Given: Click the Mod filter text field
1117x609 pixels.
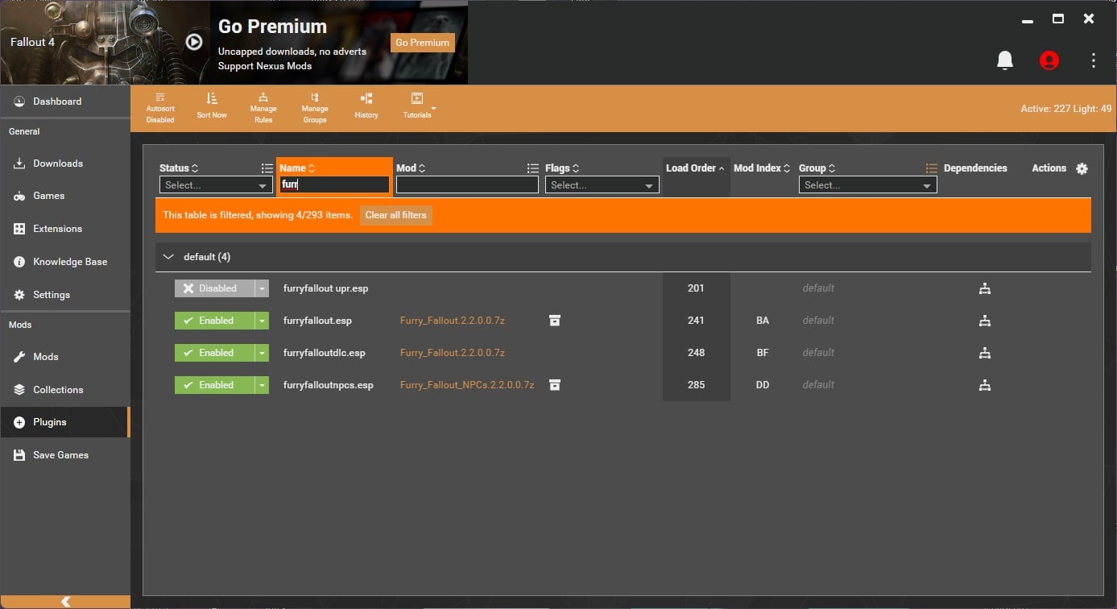Looking at the screenshot, I should pos(467,184).
